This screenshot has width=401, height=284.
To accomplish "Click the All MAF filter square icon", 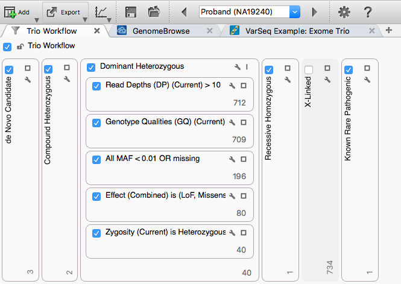I will (x=244, y=159).
